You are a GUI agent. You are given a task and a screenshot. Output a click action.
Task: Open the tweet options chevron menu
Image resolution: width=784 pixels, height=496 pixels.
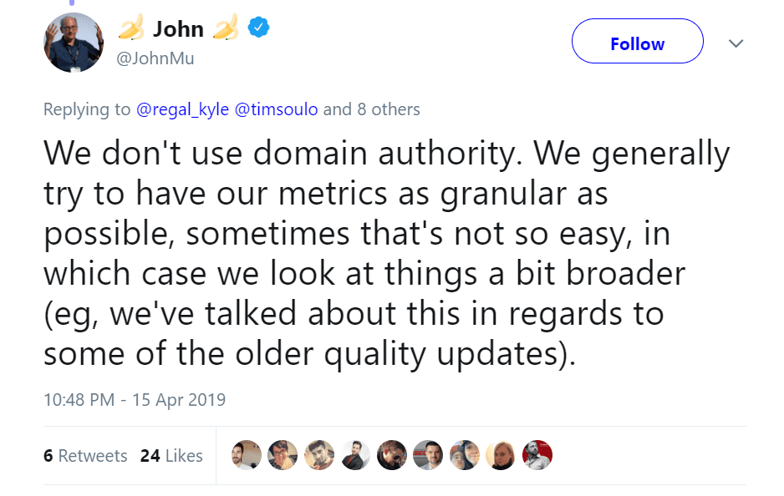pyautogui.click(x=736, y=43)
